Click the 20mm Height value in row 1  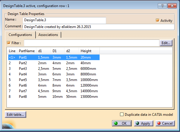point(85,57)
